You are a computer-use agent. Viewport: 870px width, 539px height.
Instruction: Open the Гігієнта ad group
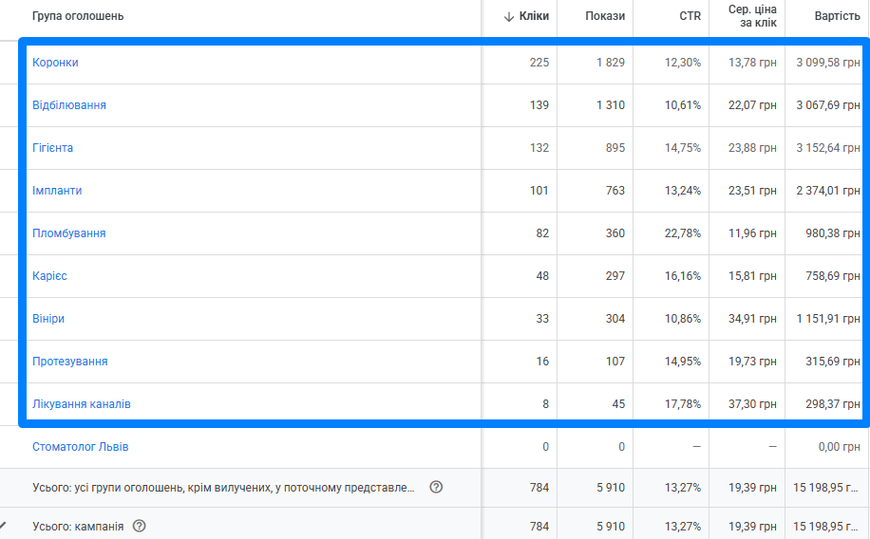[52, 147]
